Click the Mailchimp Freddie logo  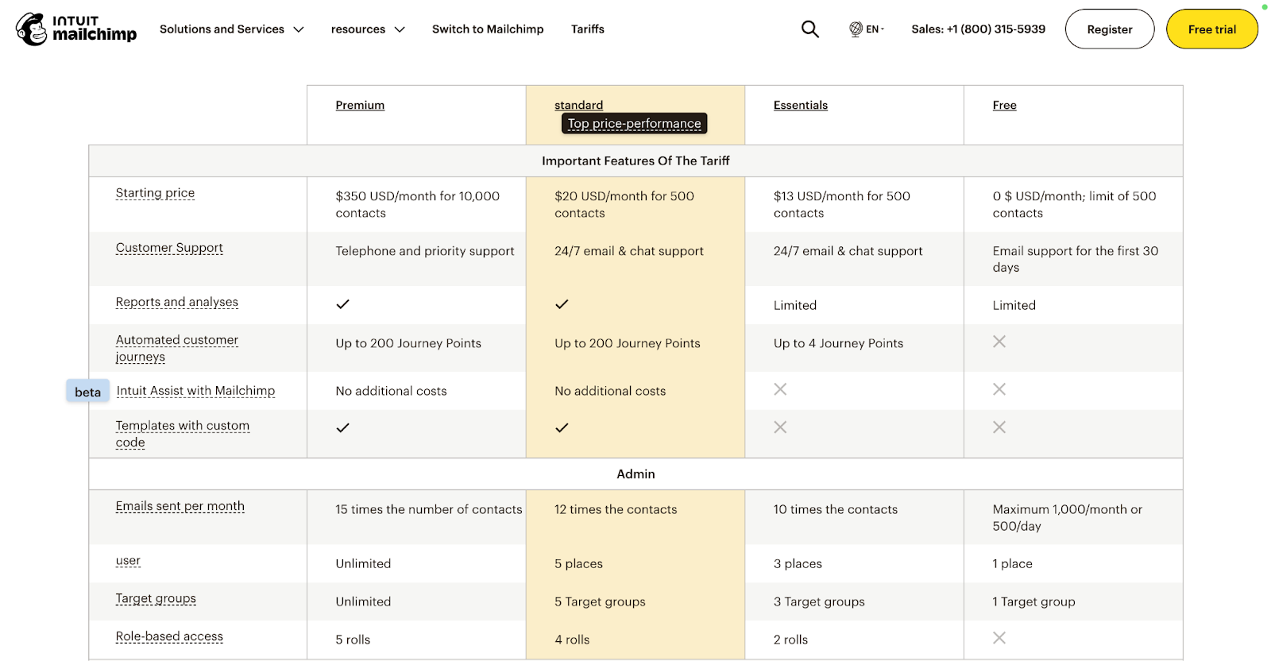(x=32, y=29)
